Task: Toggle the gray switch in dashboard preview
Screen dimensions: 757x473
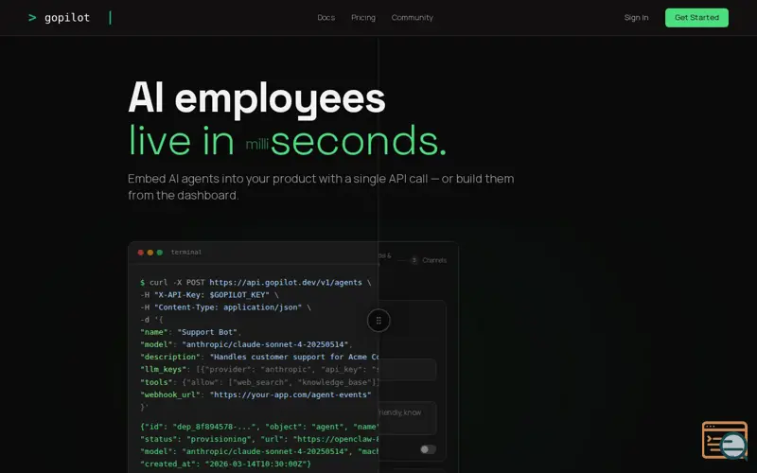Action: click(x=428, y=449)
